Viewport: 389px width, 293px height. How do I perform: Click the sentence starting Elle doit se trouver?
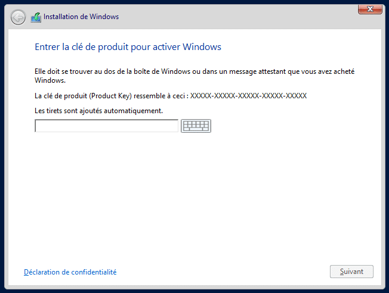194,76
